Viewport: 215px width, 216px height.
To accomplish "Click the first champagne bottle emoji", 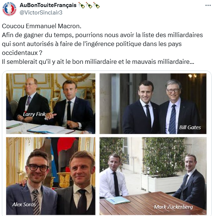I will tap(82, 5).
